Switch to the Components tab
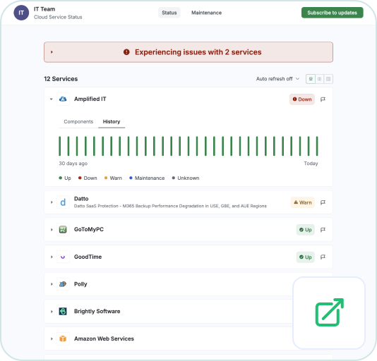377x361 pixels. point(78,121)
